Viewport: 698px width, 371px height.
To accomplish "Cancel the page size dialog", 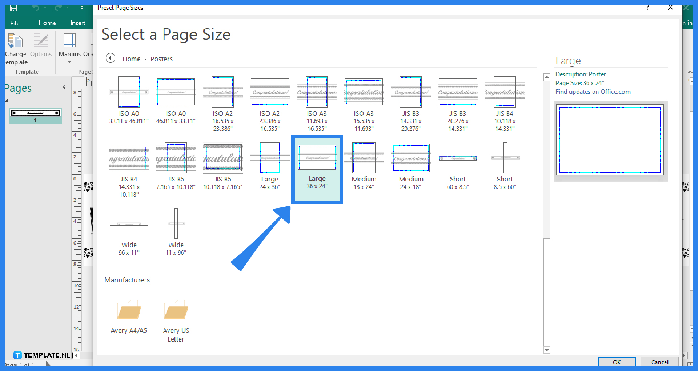I will (x=660, y=362).
